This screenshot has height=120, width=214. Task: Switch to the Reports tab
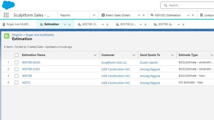coord(65,15)
